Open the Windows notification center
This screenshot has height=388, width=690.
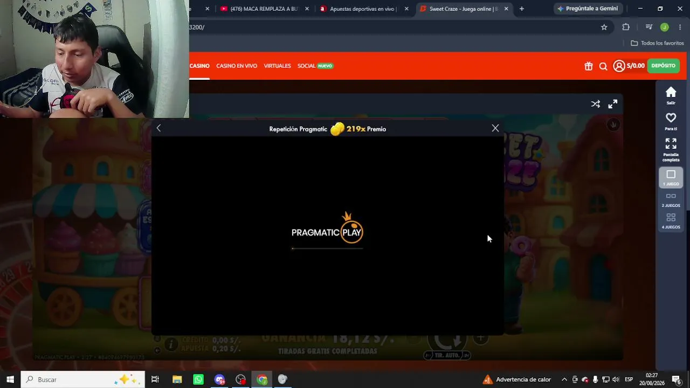coord(677,379)
